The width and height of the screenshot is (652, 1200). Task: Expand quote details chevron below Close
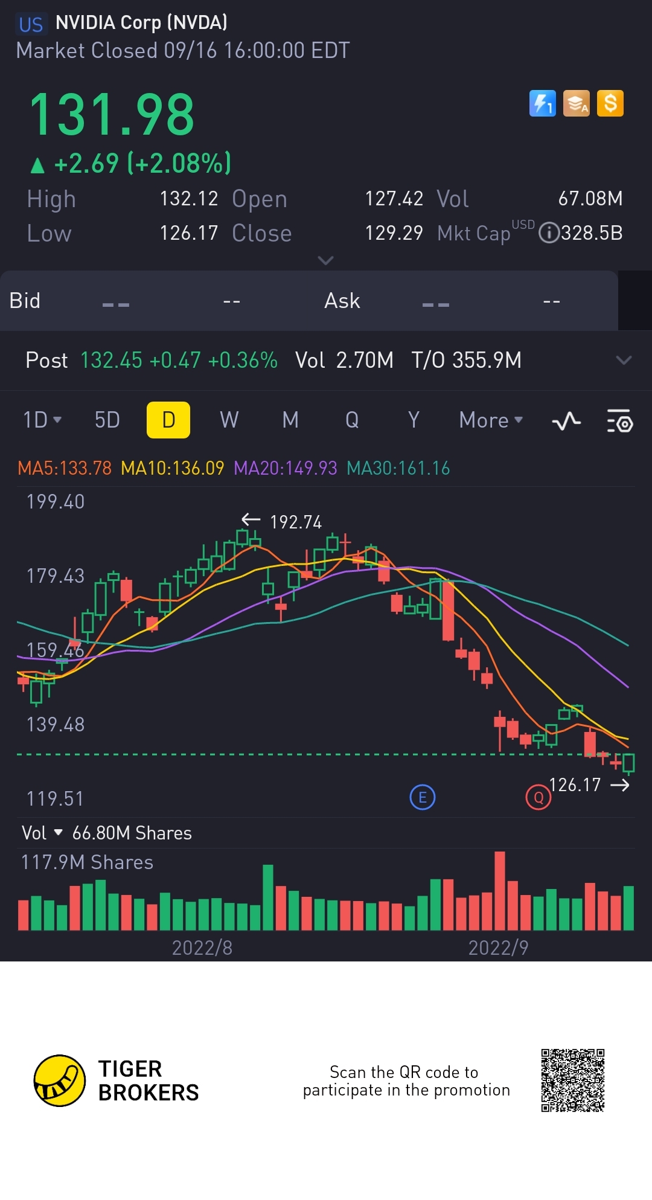click(x=325, y=260)
